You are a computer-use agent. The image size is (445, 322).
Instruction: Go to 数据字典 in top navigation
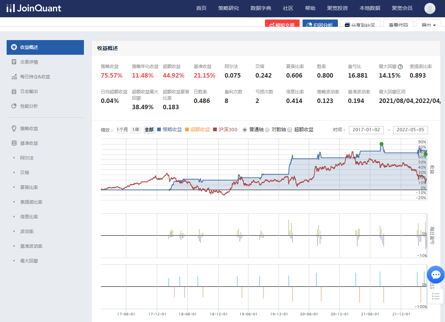click(x=261, y=8)
